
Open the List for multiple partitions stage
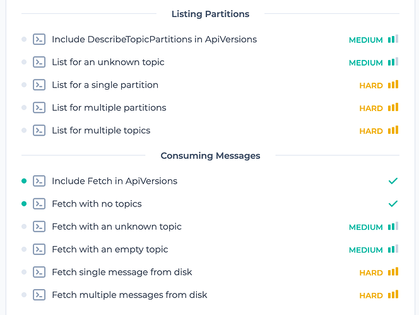[109, 107]
